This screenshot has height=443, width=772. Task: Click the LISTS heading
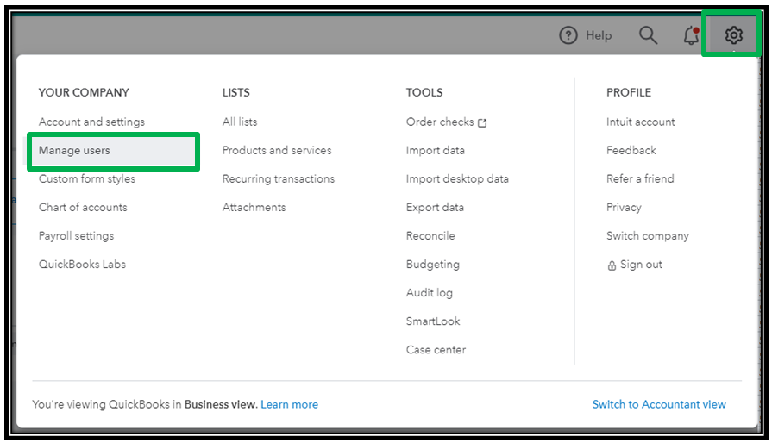click(235, 92)
